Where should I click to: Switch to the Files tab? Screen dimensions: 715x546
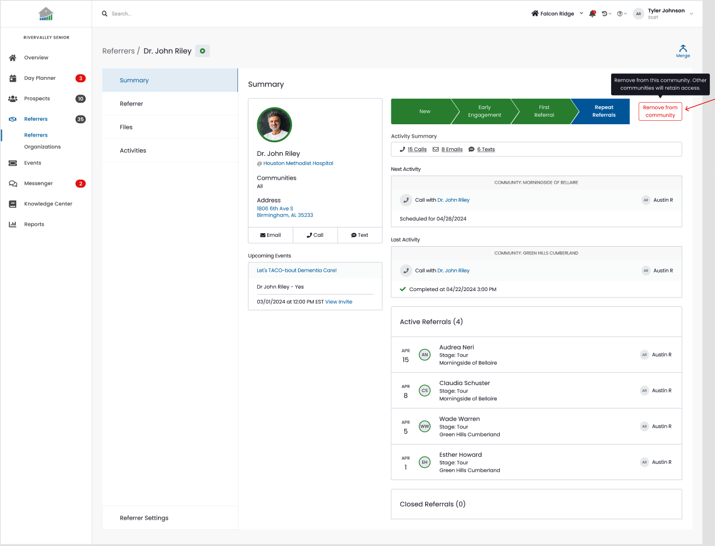(x=170, y=127)
